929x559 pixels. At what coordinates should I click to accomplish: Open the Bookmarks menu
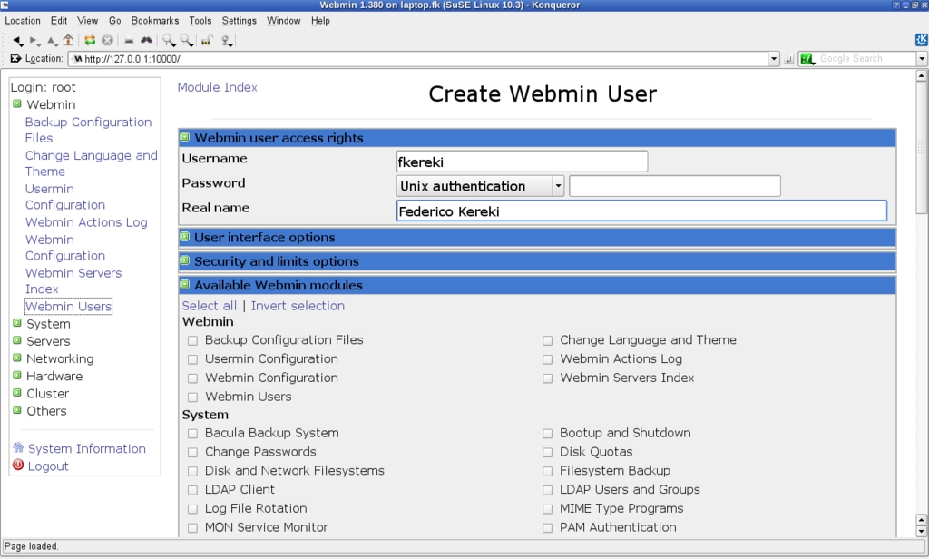154,20
